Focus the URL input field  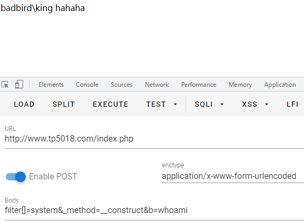pyautogui.click(x=154, y=139)
